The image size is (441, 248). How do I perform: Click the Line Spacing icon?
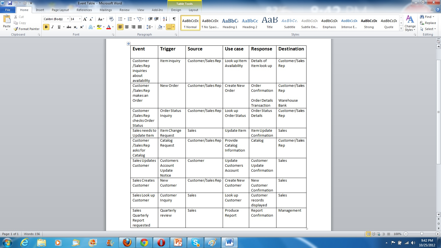[x=148, y=27]
